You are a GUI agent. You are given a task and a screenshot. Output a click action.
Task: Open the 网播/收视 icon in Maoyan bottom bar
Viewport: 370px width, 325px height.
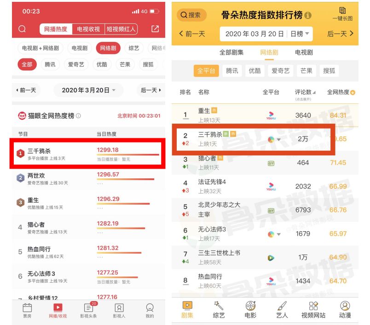(x=58, y=308)
